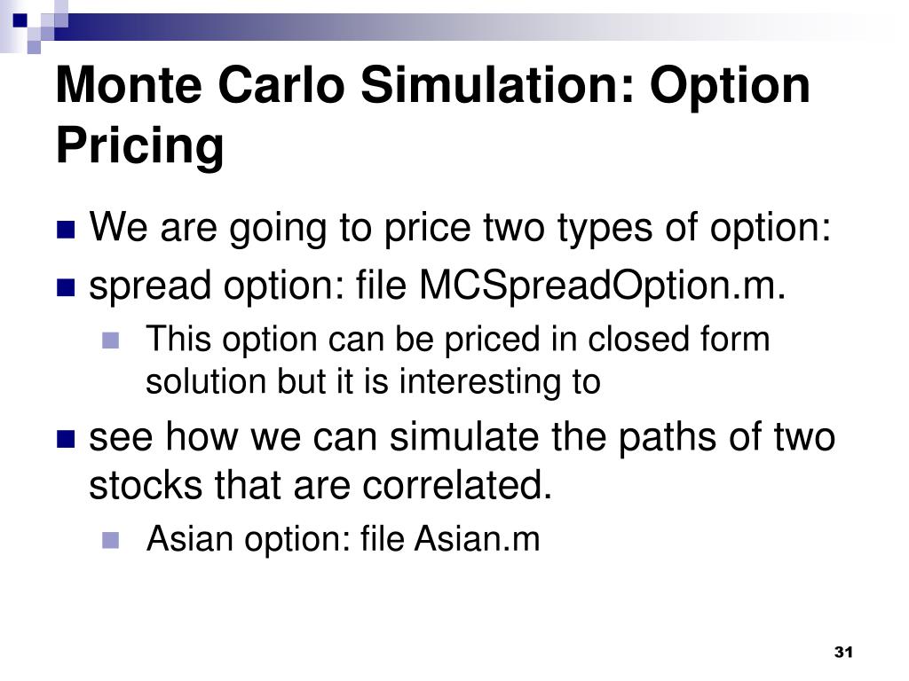Screen dimensions: 909x681
Task: Click the dark bullet before 'see how we can'
Action: (x=66, y=440)
